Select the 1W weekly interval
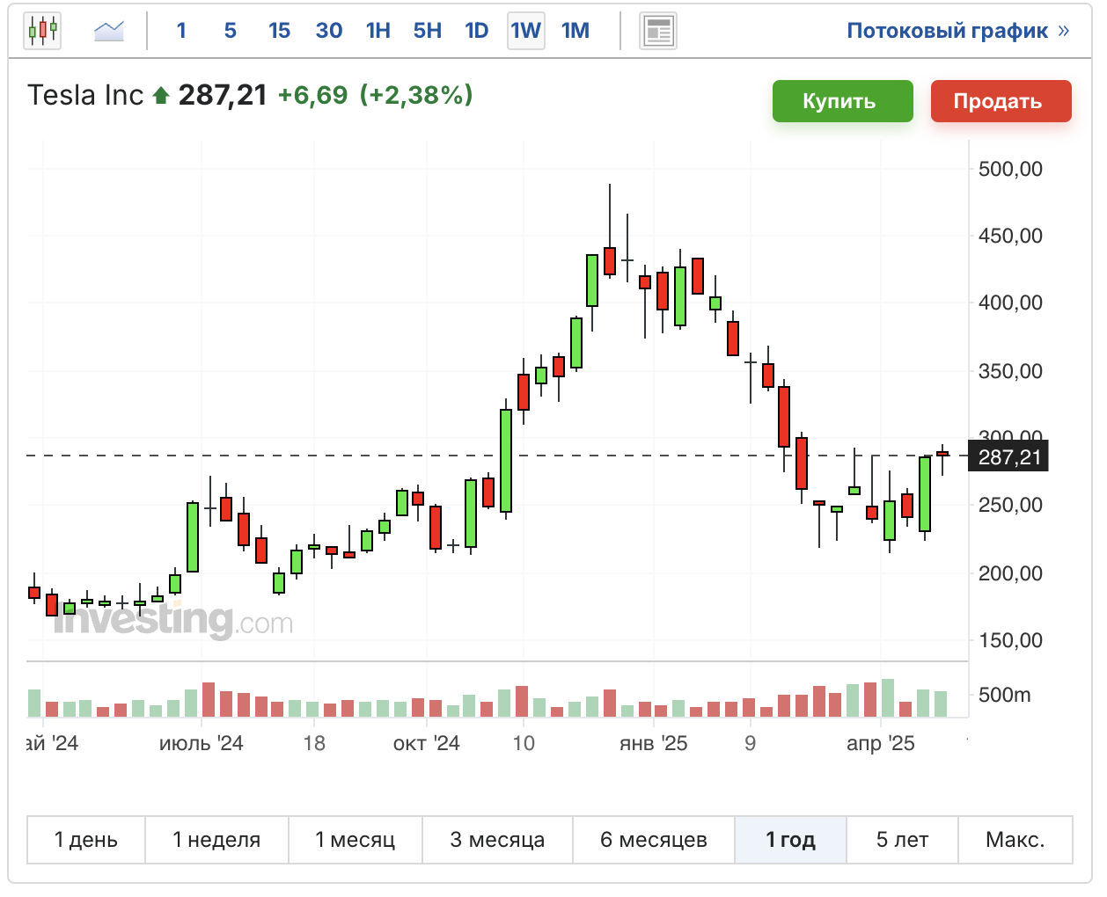The width and height of the screenshot is (1107, 897). pyautogui.click(x=526, y=31)
